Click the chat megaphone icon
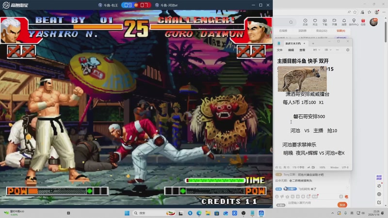 282,197
